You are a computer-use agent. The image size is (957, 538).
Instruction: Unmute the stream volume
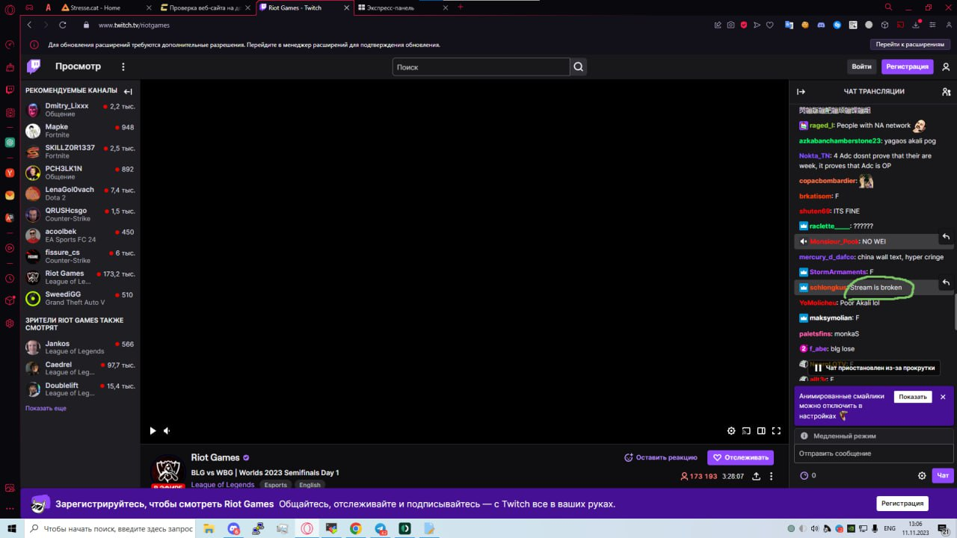(x=167, y=431)
